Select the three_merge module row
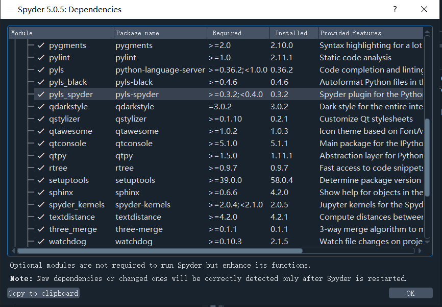Viewport: 442px width, 307px height. 229,229
